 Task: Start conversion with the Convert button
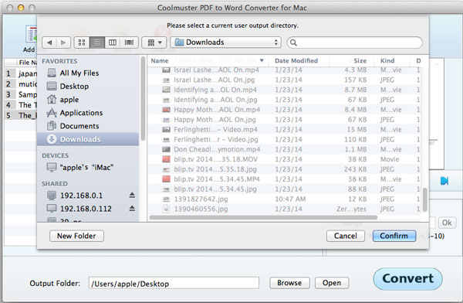[x=407, y=279]
